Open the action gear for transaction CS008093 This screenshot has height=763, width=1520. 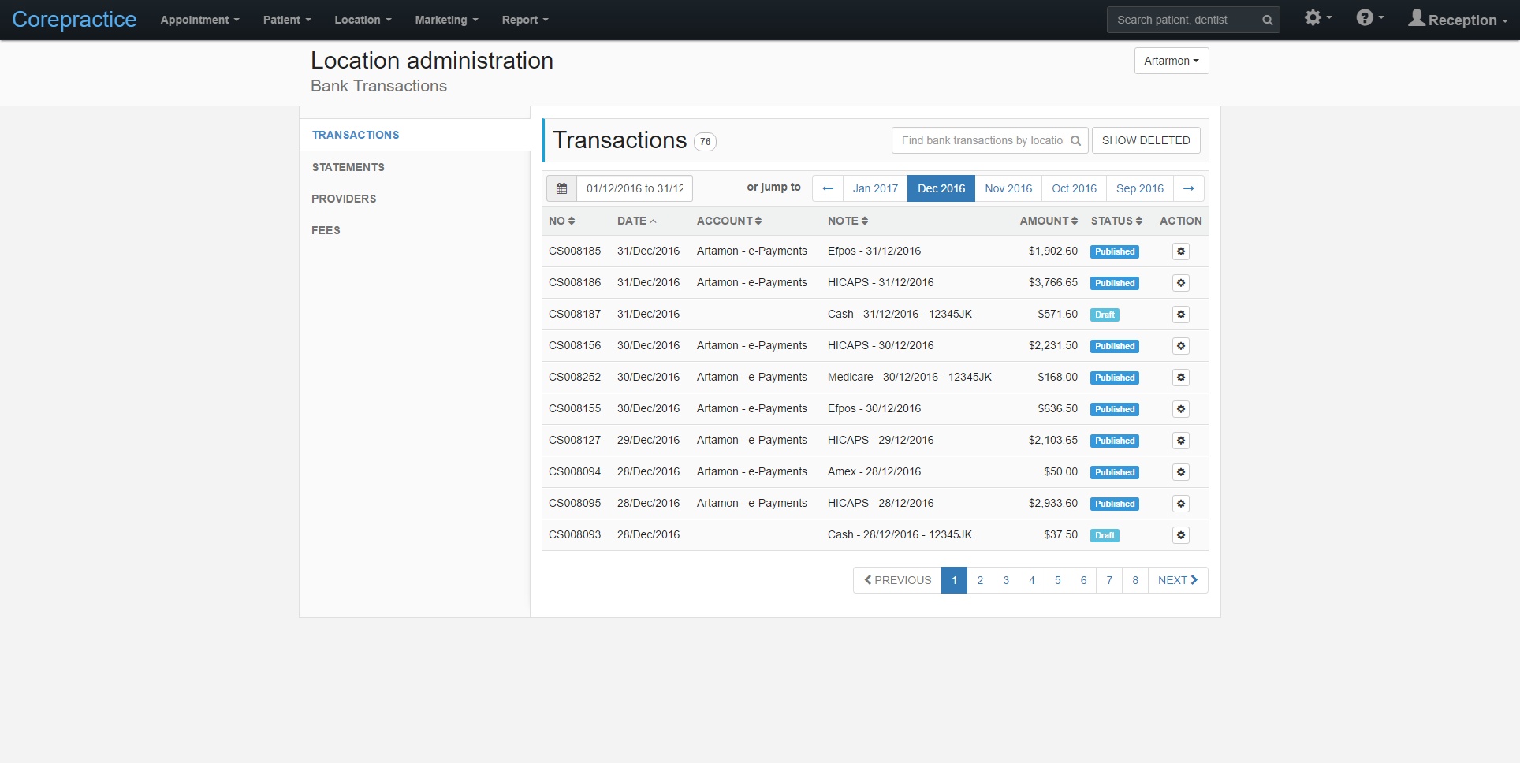(x=1180, y=534)
